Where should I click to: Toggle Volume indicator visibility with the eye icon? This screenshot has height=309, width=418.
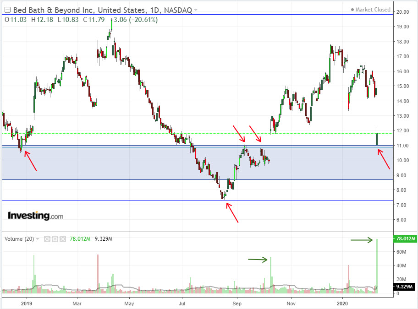click(x=47, y=239)
